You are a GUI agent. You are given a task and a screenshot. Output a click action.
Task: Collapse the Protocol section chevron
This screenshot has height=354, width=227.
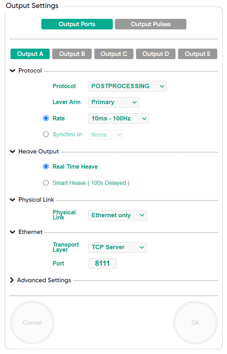click(13, 71)
